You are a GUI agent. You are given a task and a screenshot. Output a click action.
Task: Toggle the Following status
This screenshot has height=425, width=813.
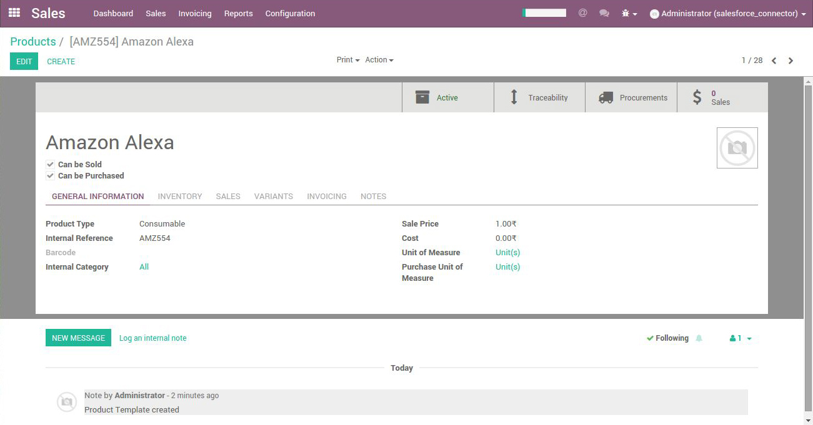coord(667,338)
